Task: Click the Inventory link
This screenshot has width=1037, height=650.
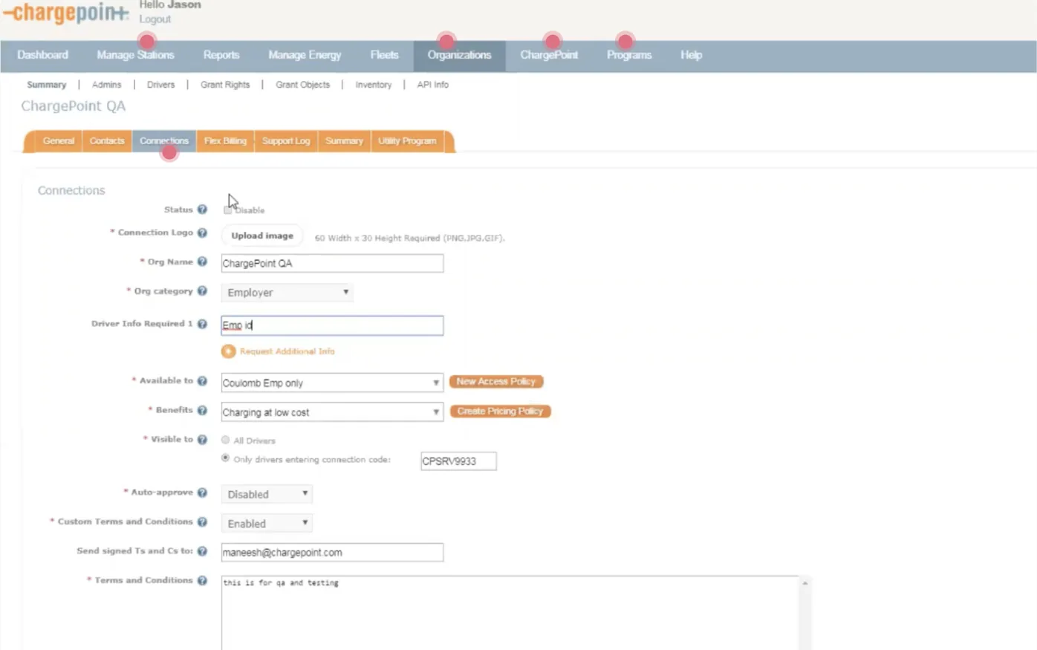Action: coord(373,85)
